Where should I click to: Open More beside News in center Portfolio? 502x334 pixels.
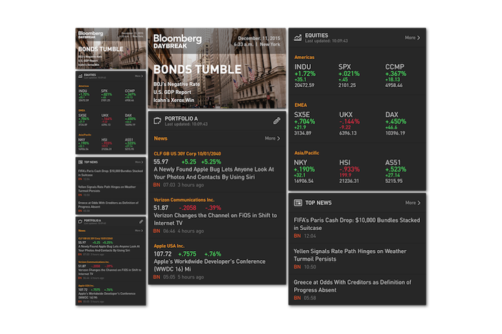pos(273,138)
